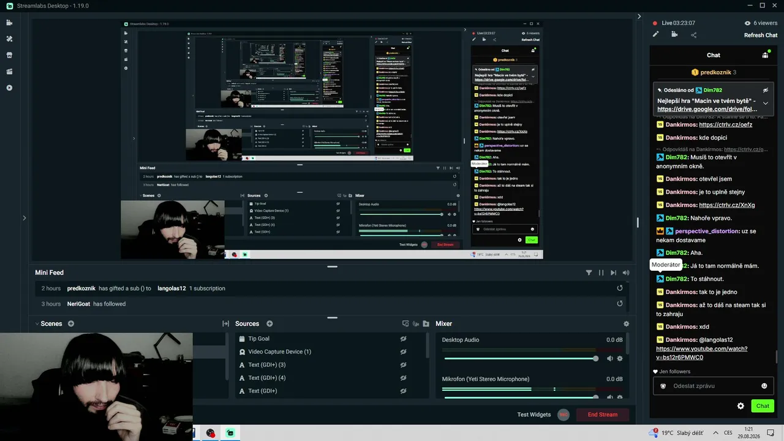This screenshot has width=784, height=441.
Task: Click the Test Widgets button
Action: click(534, 415)
